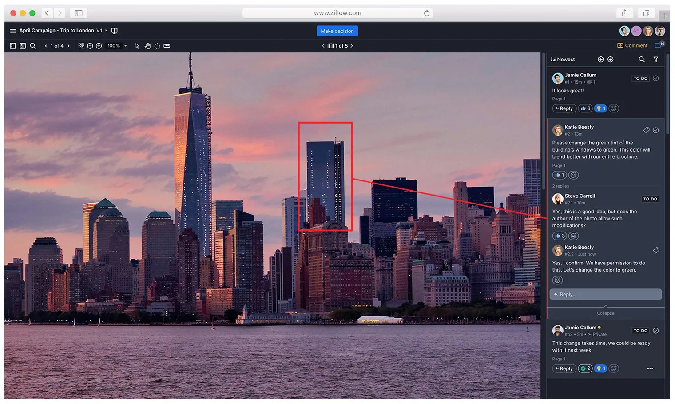Click the zoom out minus icon
The image size is (675, 404).
(90, 46)
